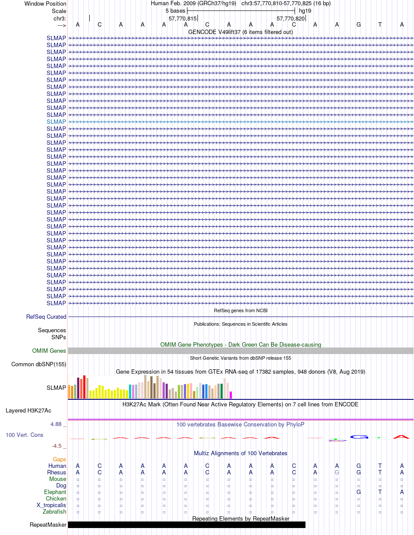
Task: Click the tall red bar in GTEx chart
Action: [85, 387]
